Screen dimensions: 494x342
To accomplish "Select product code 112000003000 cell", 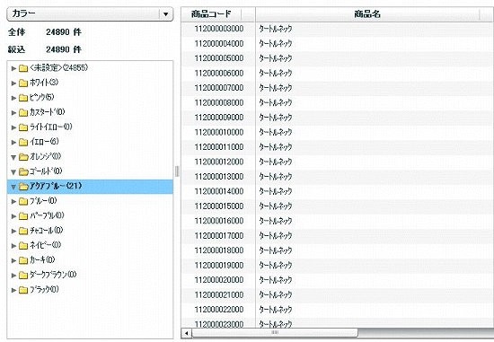I will point(218,29).
